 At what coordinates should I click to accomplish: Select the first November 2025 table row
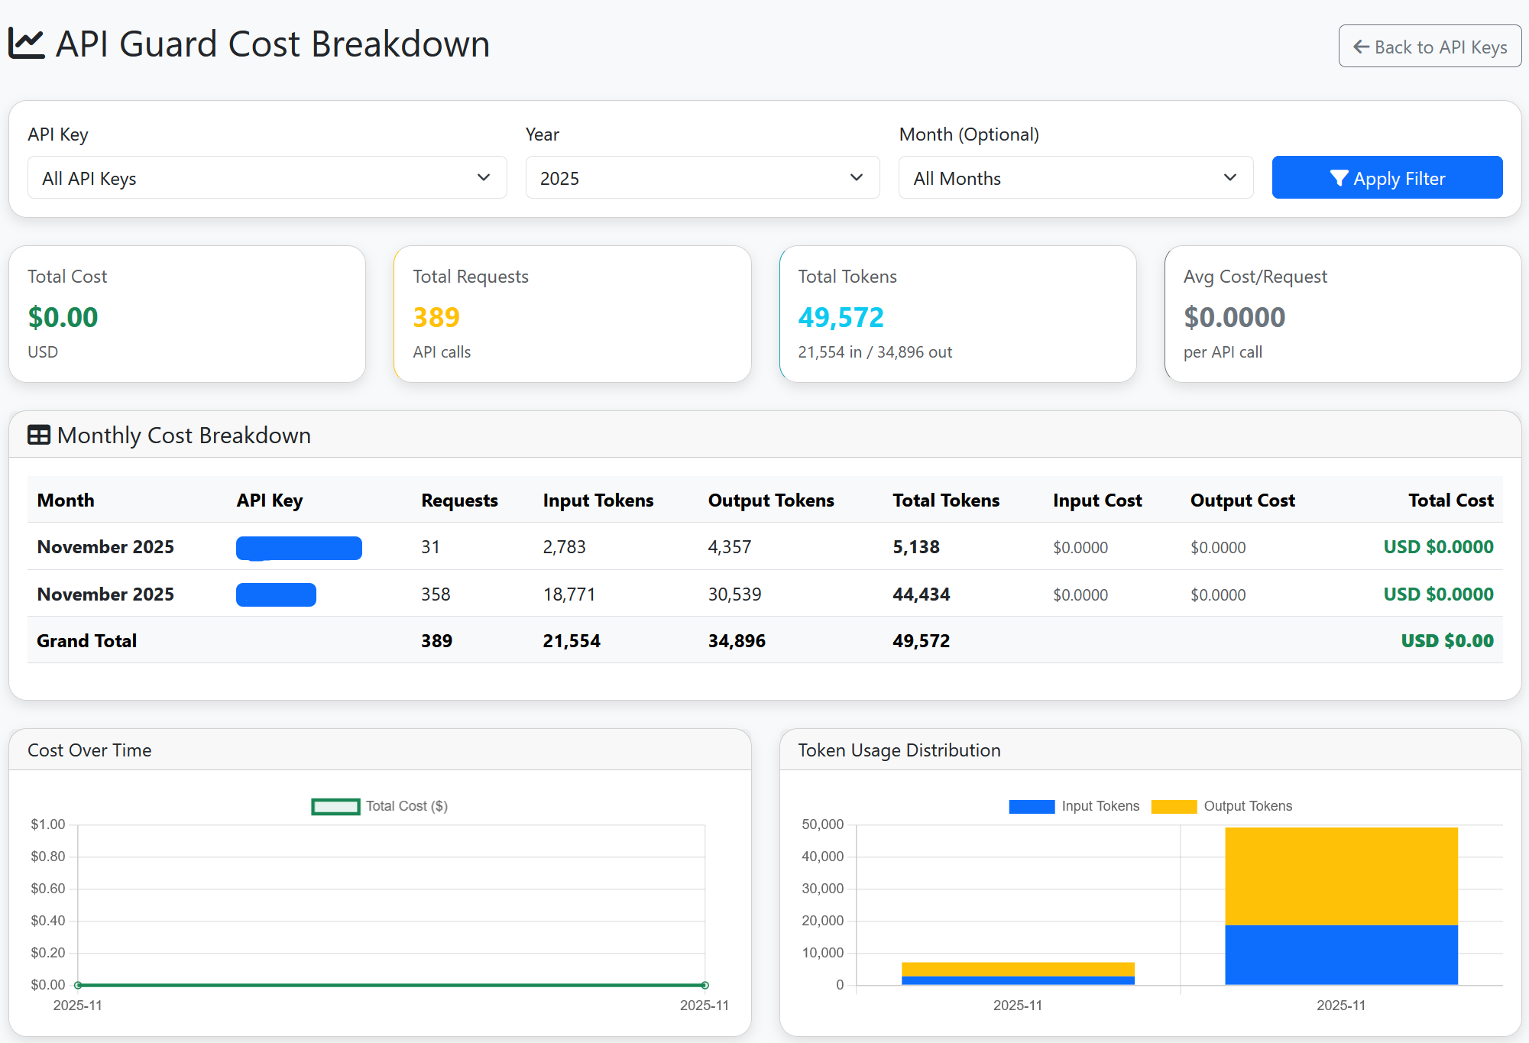(x=764, y=546)
